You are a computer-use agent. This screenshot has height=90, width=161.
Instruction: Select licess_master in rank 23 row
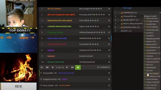[48, 85]
